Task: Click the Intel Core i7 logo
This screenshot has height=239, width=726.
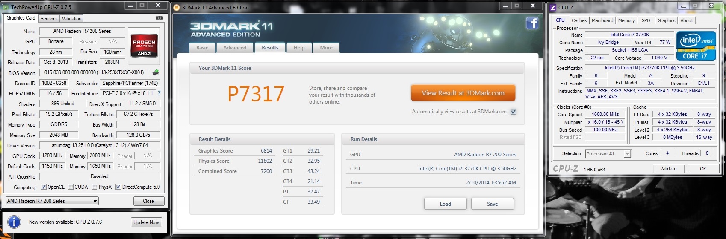Action: [x=696, y=46]
